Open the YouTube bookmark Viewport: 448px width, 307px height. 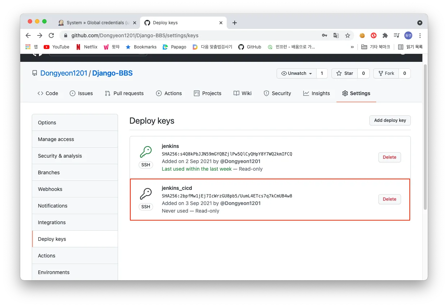click(x=57, y=47)
